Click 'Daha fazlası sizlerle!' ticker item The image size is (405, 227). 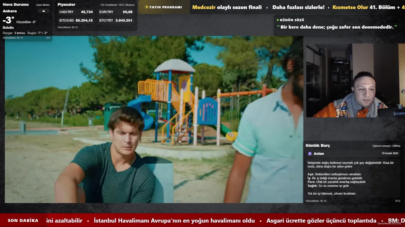point(298,7)
